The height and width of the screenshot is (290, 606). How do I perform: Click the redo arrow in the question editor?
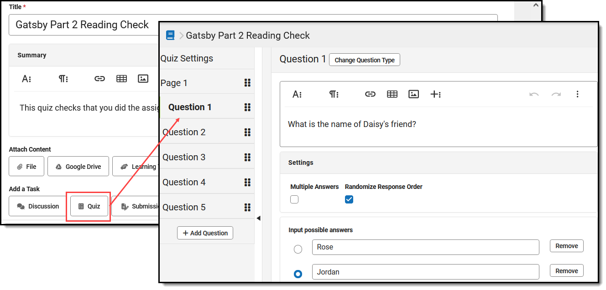pos(556,94)
